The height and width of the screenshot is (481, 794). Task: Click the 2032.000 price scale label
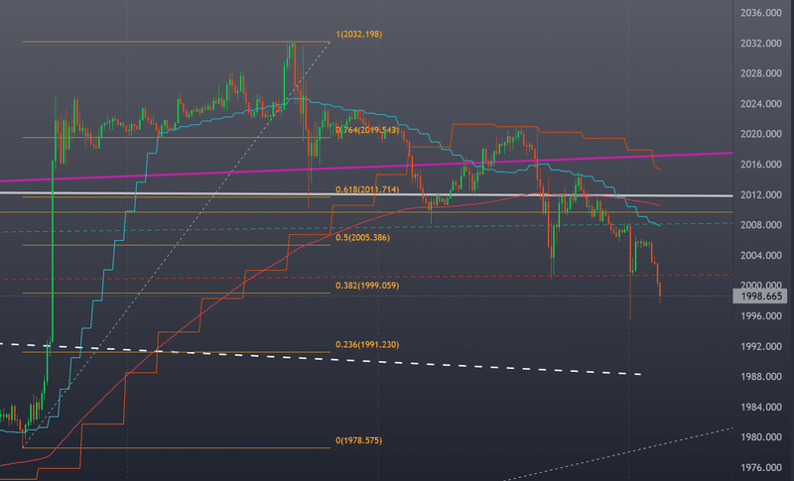pos(760,44)
